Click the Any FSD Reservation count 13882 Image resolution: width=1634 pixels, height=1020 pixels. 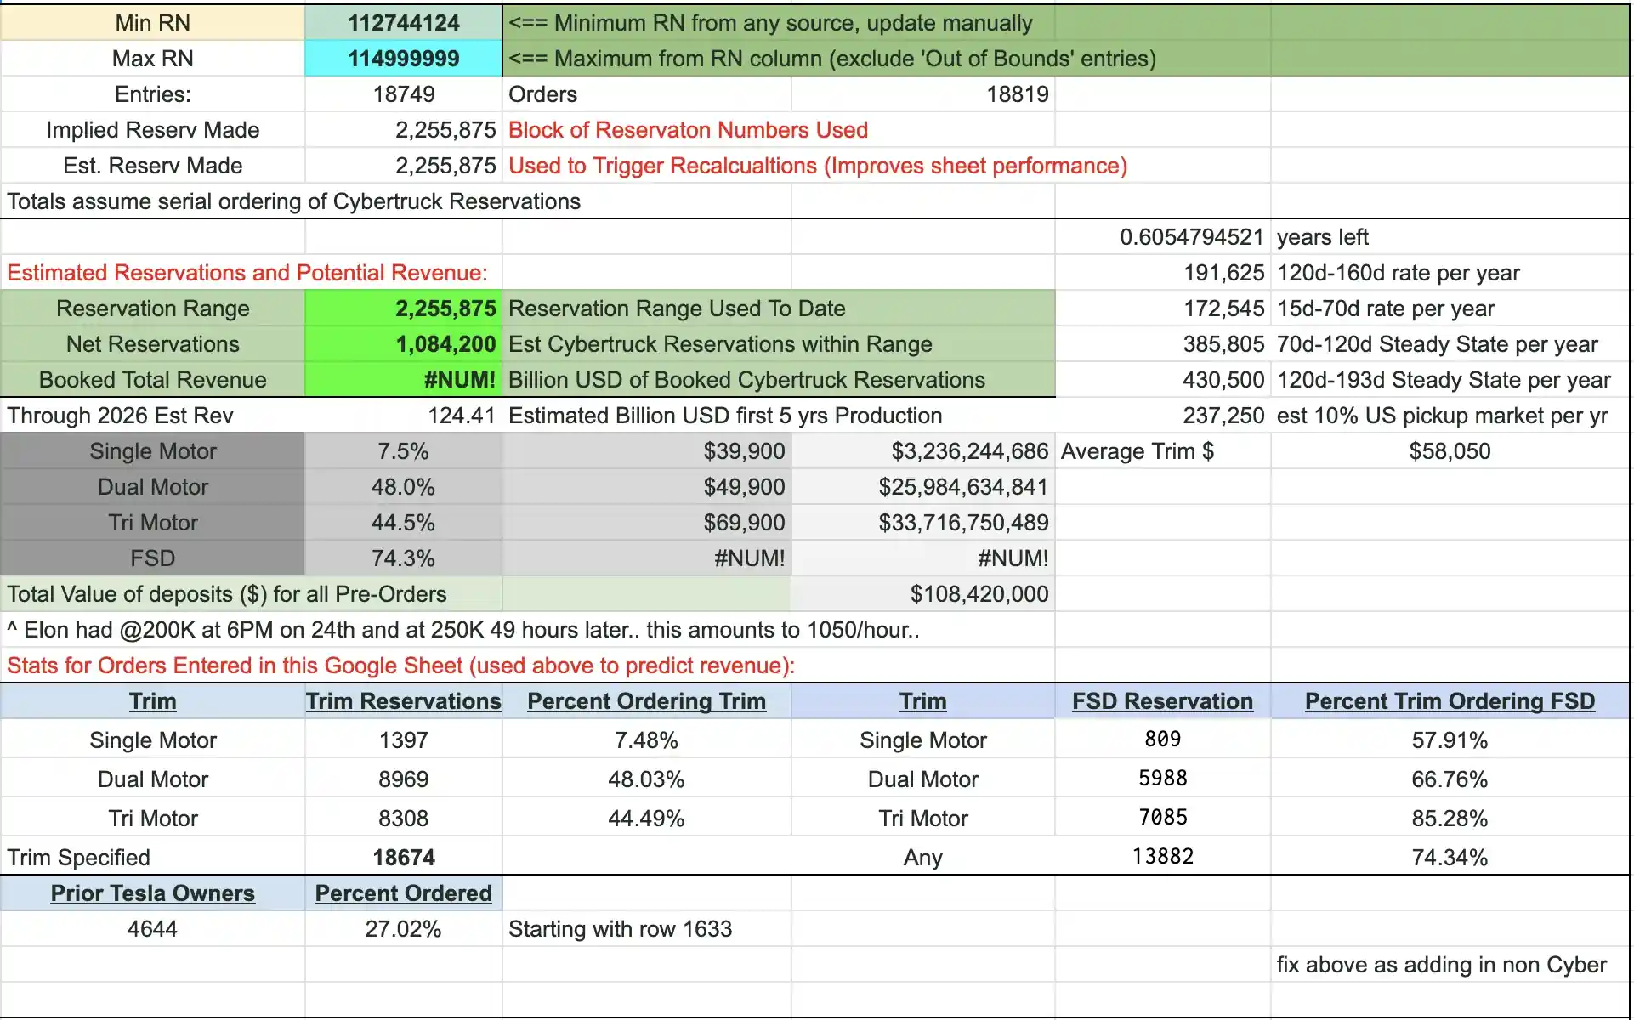pos(1162,857)
